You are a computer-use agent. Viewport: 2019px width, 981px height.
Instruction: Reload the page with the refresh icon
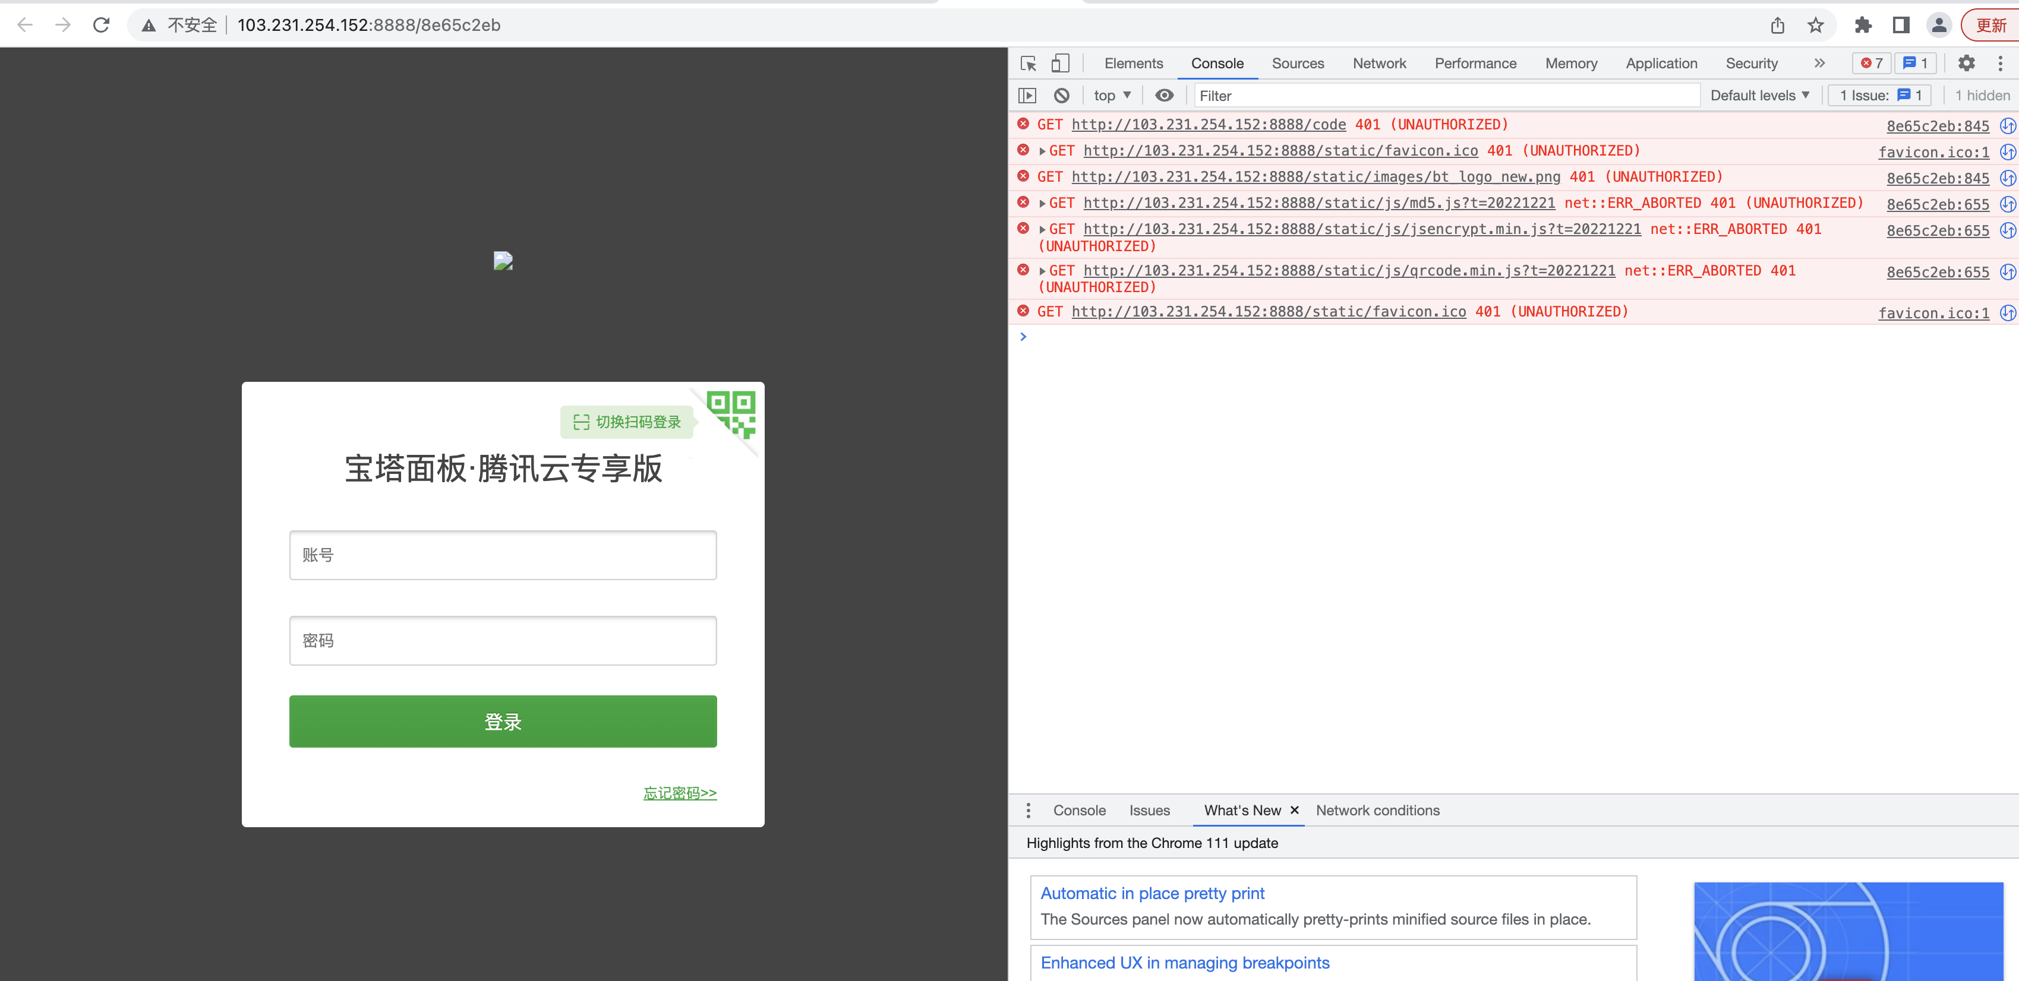pyautogui.click(x=101, y=25)
